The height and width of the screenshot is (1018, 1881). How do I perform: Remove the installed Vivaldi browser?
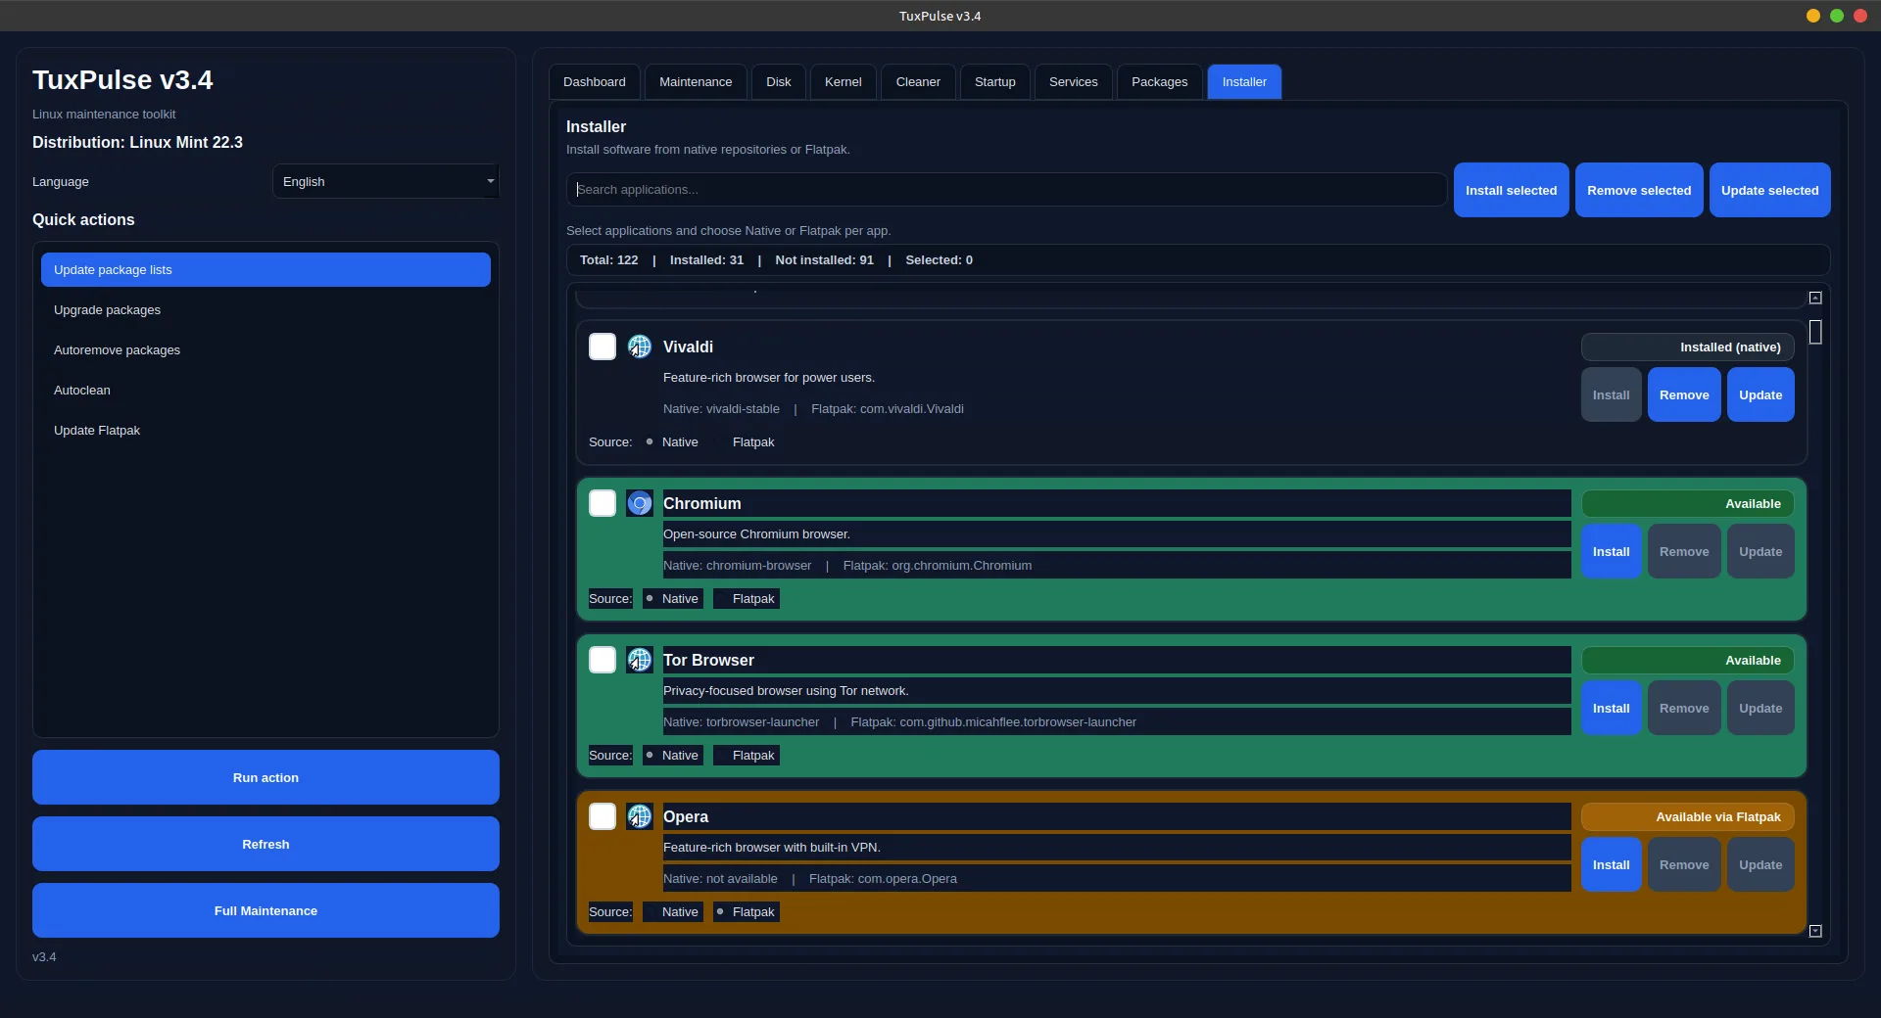click(1684, 394)
